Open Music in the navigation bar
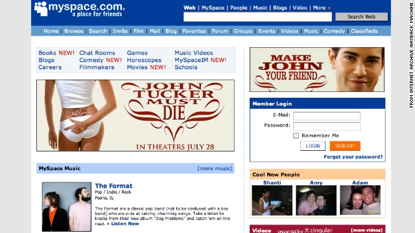Image resolution: width=415 pixels, height=233 pixels. [x=311, y=31]
